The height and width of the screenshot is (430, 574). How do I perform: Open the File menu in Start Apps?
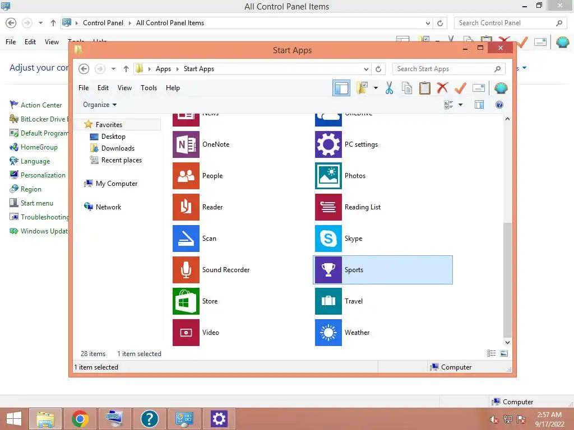click(x=84, y=88)
